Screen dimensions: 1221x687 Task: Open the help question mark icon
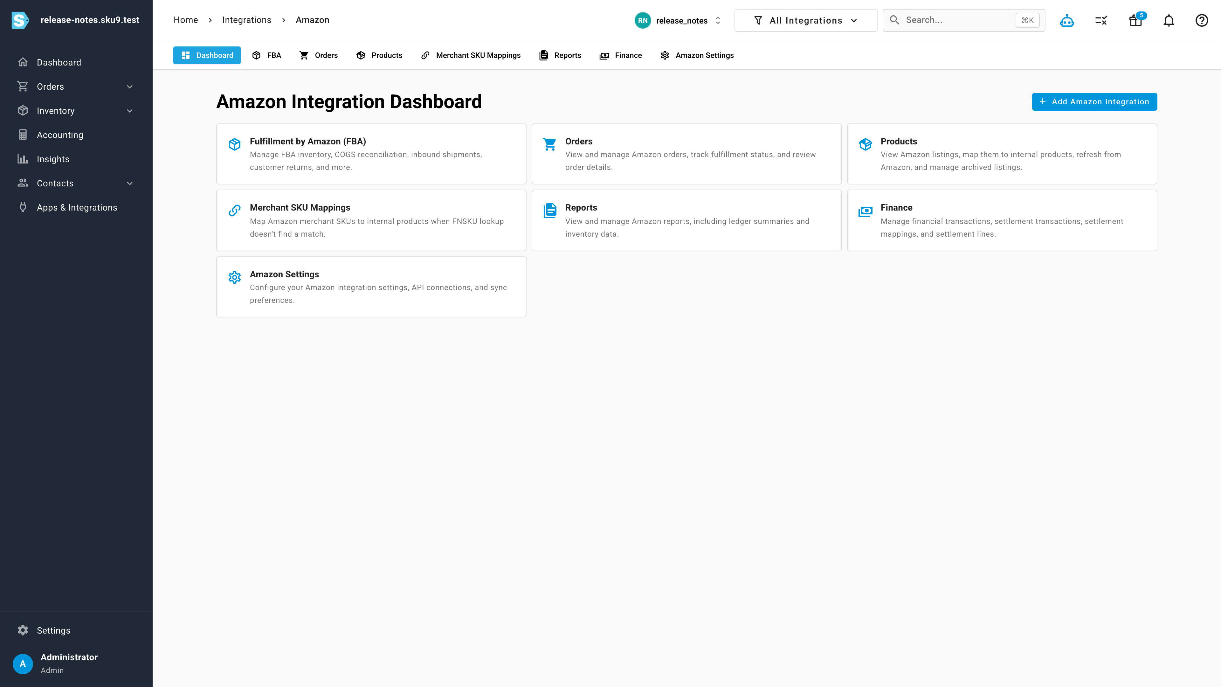pyautogui.click(x=1202, y=20)
